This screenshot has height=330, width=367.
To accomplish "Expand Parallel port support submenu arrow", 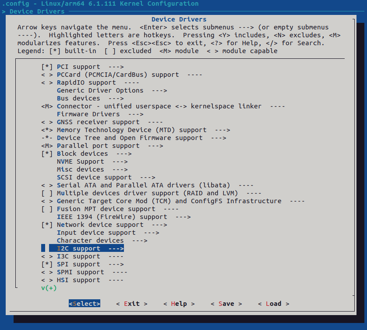I will tap(155, 146).
